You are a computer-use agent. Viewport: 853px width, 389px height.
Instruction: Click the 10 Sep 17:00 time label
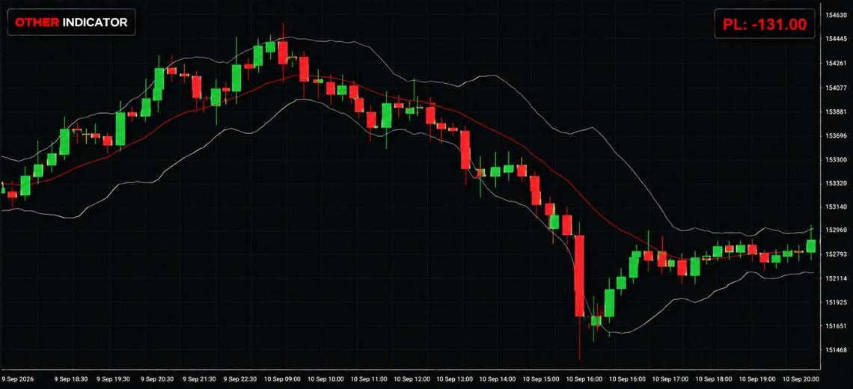tap(670, 379)
